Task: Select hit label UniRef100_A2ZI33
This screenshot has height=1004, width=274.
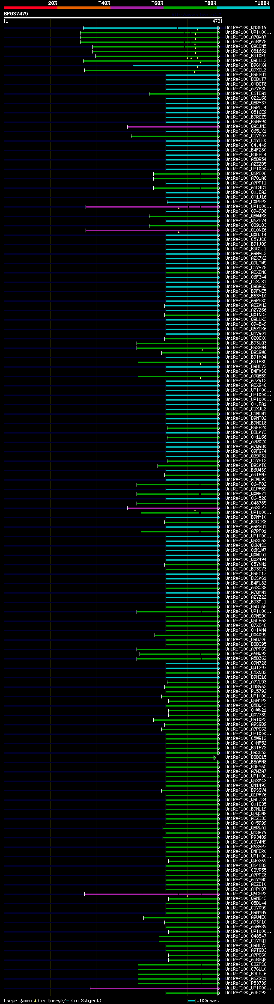Action: [x=246, y=818]
